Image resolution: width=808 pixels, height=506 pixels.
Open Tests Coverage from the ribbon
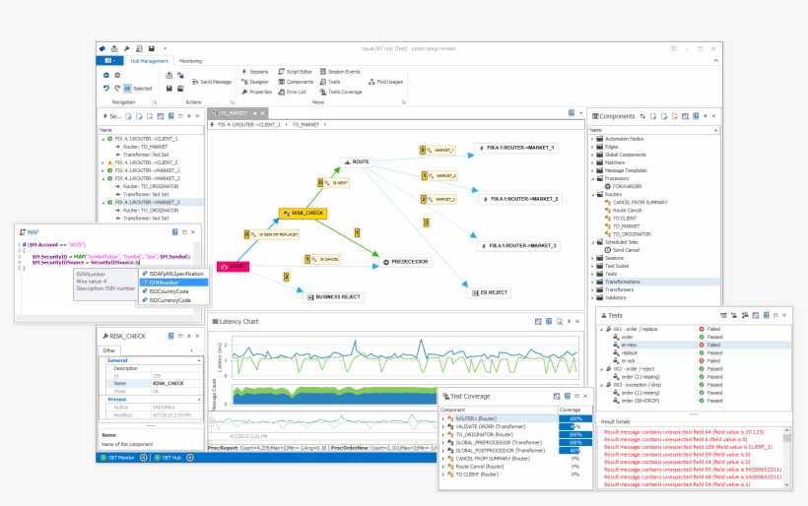coord(344,92)
